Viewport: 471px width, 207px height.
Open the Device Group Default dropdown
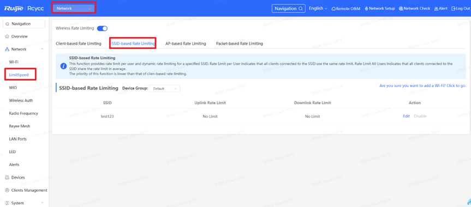click(x=165, y=88)
